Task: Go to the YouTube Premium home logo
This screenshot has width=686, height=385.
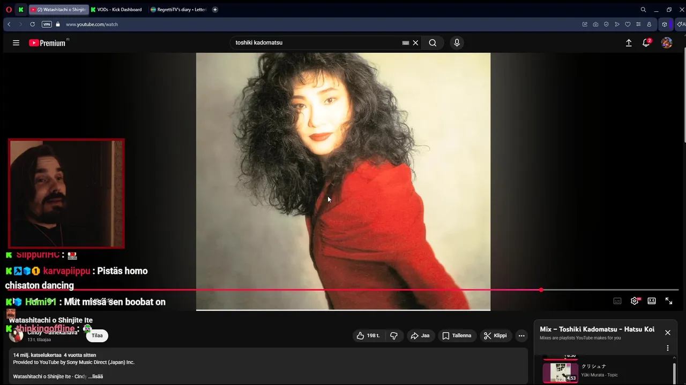Action: coord(47,43)
